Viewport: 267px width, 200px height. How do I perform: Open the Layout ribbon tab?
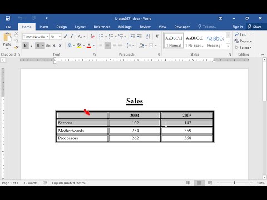[x=80, y=27]
